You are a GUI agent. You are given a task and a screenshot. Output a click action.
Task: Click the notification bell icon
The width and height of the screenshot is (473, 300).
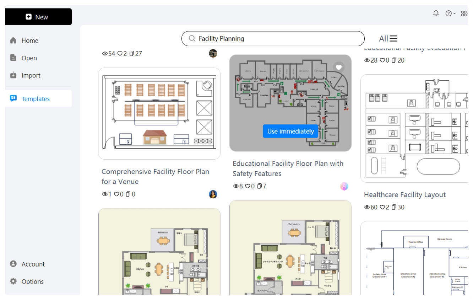click(x=436, y=14)
